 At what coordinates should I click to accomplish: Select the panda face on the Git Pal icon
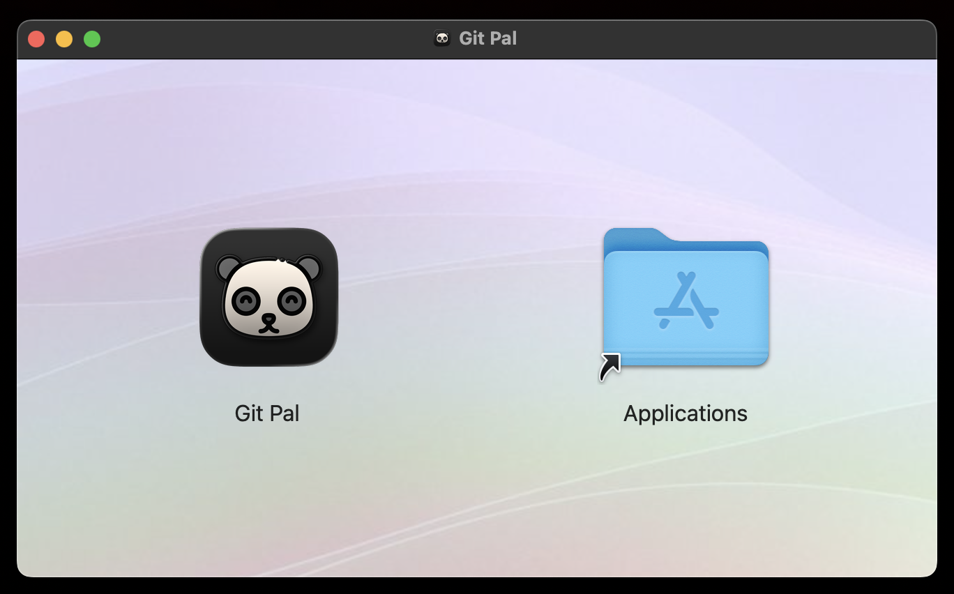pyautogui.click(x=268, y=300)
